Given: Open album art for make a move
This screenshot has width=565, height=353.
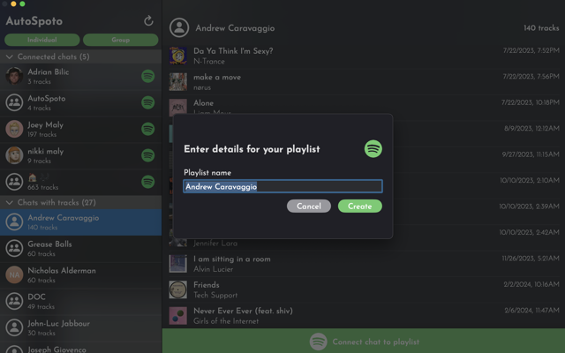Looking at the screenshot, I should pyautogui.click(x=178, y=82).
